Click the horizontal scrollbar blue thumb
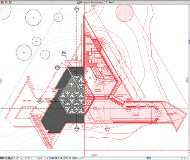The height and width of the screenshot is (160, 190). [x=149, y=158]
